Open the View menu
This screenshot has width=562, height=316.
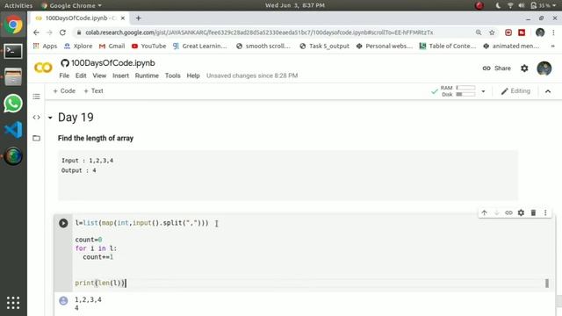[99, 75]
